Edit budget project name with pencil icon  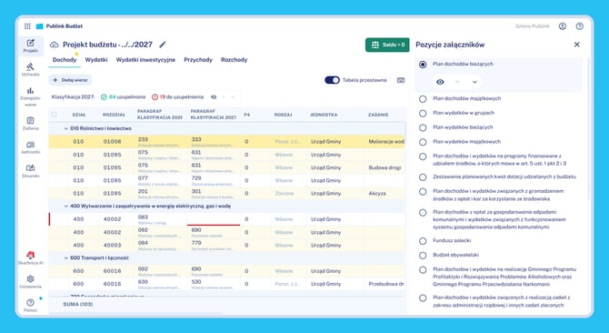[x=163, y=45]
